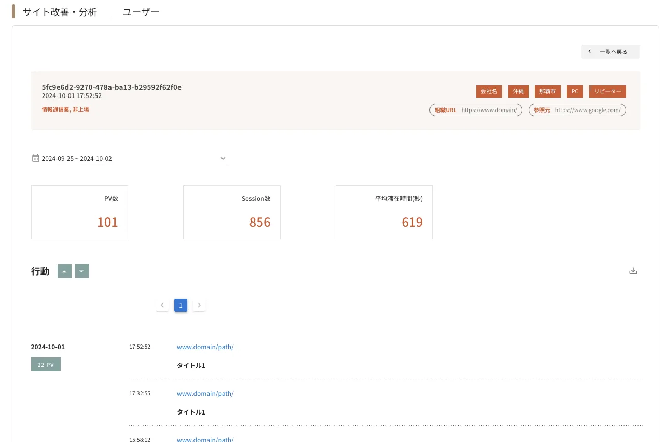The width and height of the screenshot is (666, 442).
Task: Go to the next page with the right chevron
Action: [199, 305]
